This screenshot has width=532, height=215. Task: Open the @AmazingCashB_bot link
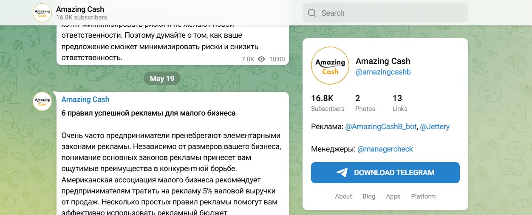click(x=381, y=127)
